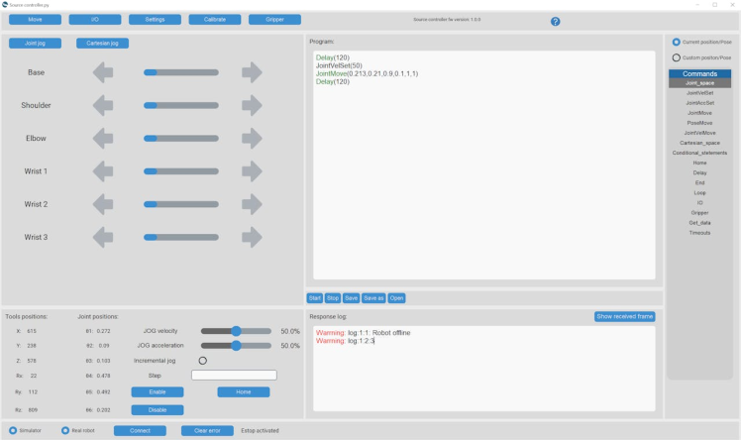Expand the Get_data command group
Viewport: 741px width, 440px height.
(x=699, y=223)
